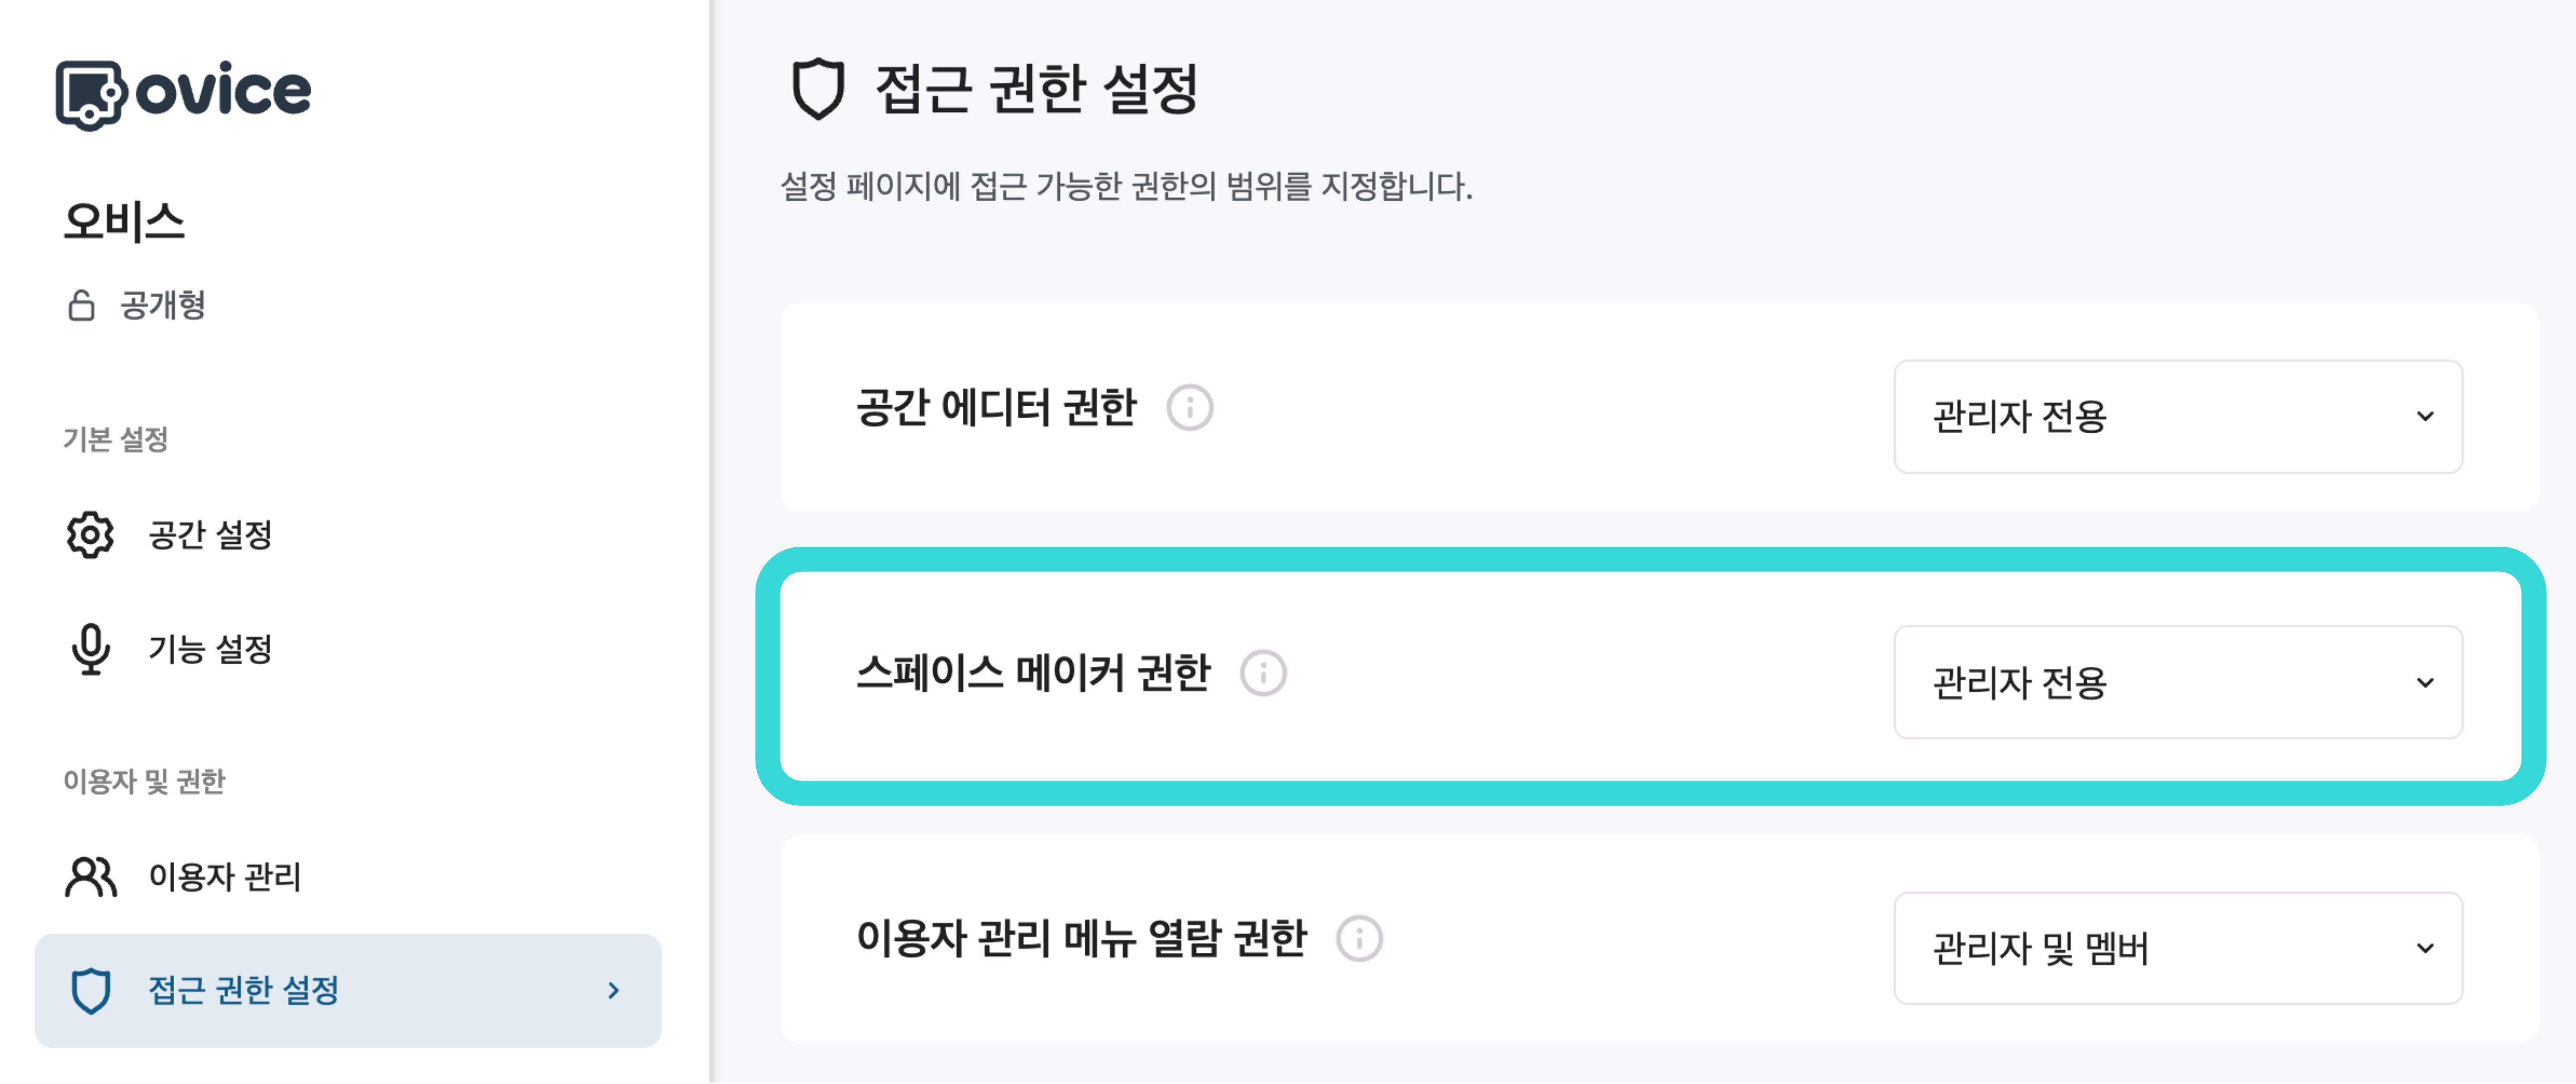Open the 공간 에디터 권한 dropdown
The height and width of the screenshot is (1084, 2576).
[2178, 416]
